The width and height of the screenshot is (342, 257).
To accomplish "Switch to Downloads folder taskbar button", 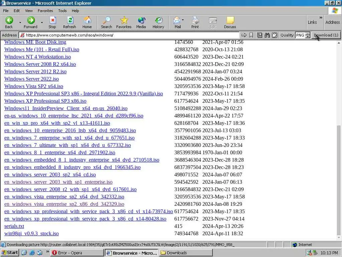I will (x=186, y=253).
